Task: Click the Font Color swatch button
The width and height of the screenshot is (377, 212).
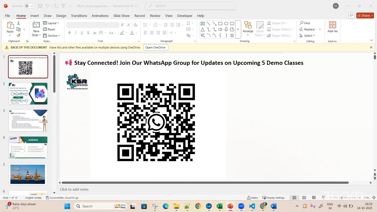Action: (x=132, y=33)
